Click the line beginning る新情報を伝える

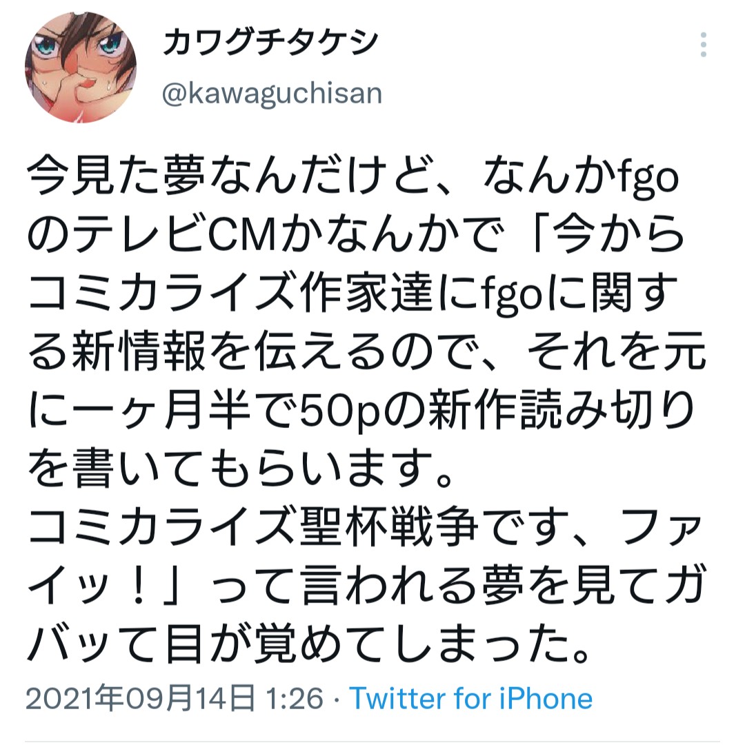tap(366, 351)
